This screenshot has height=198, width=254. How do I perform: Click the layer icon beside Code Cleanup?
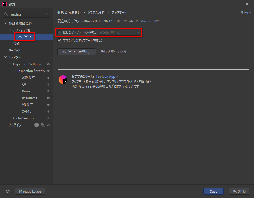48,118
